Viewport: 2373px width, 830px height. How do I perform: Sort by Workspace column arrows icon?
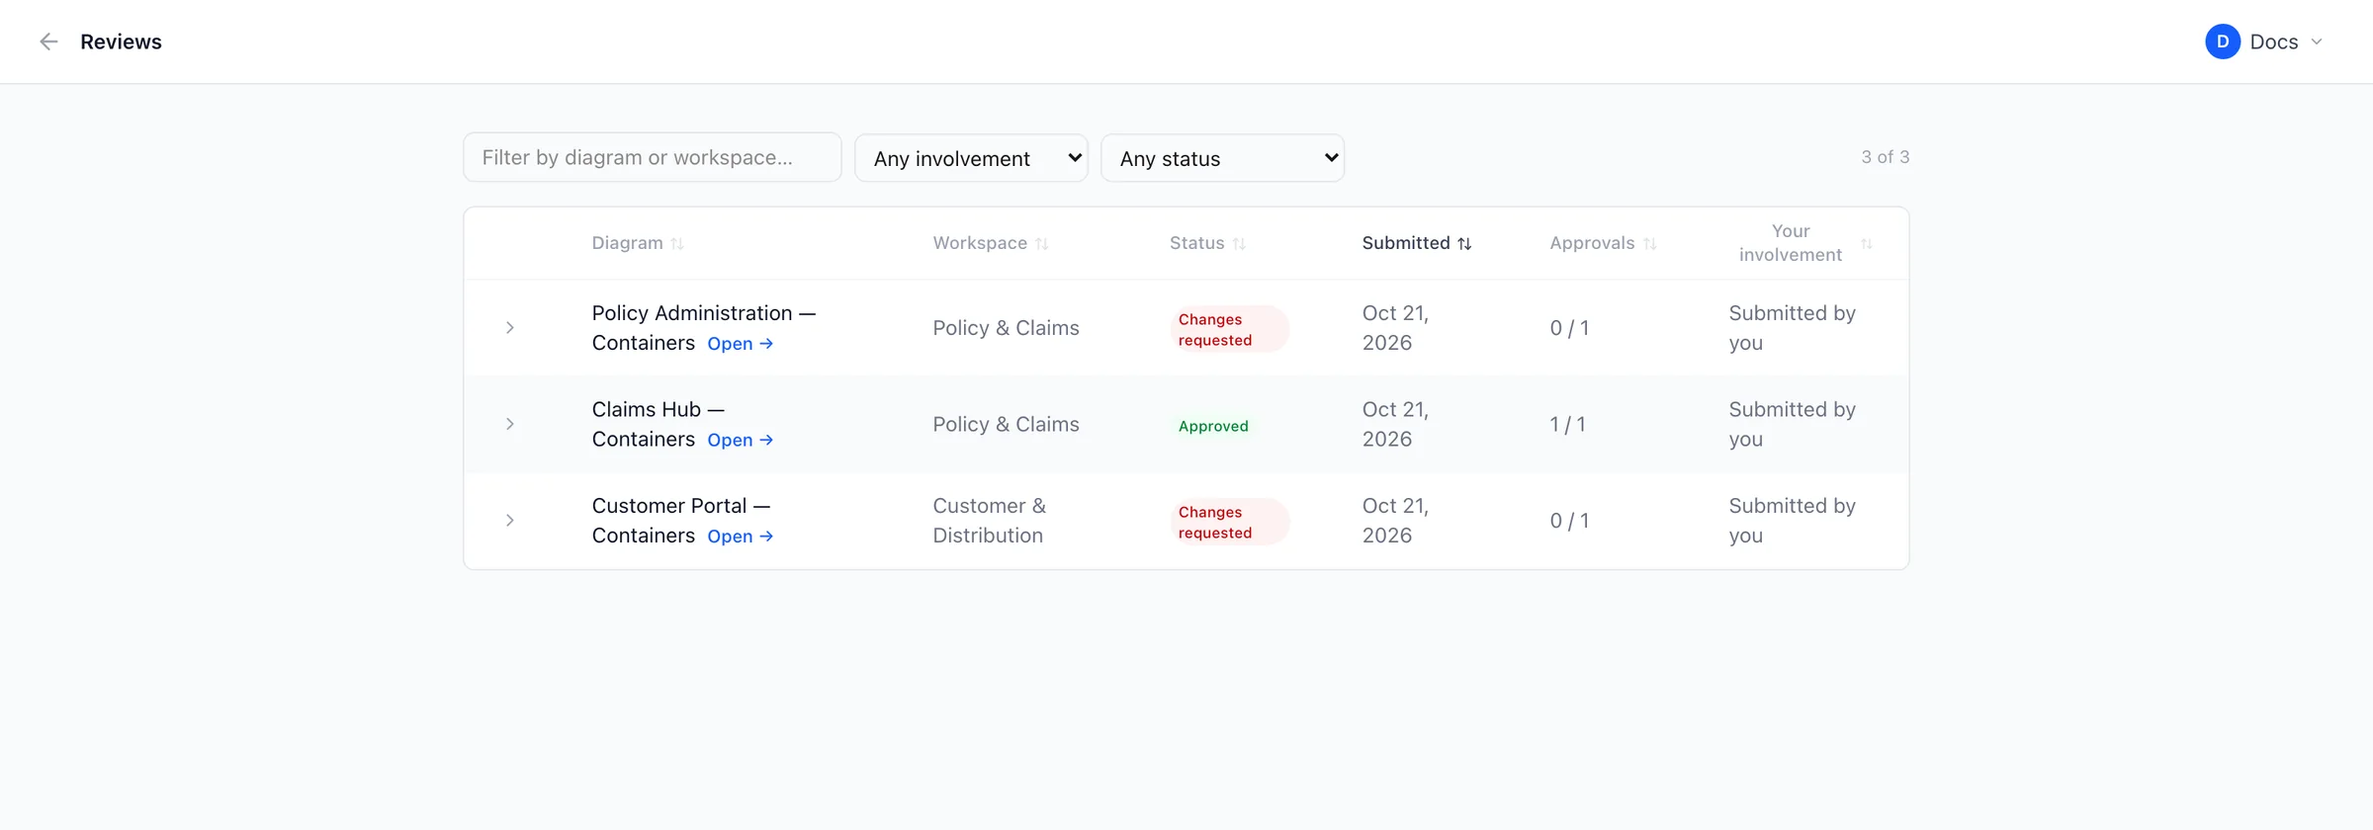pyautogui.click(x=1042, y=244)
